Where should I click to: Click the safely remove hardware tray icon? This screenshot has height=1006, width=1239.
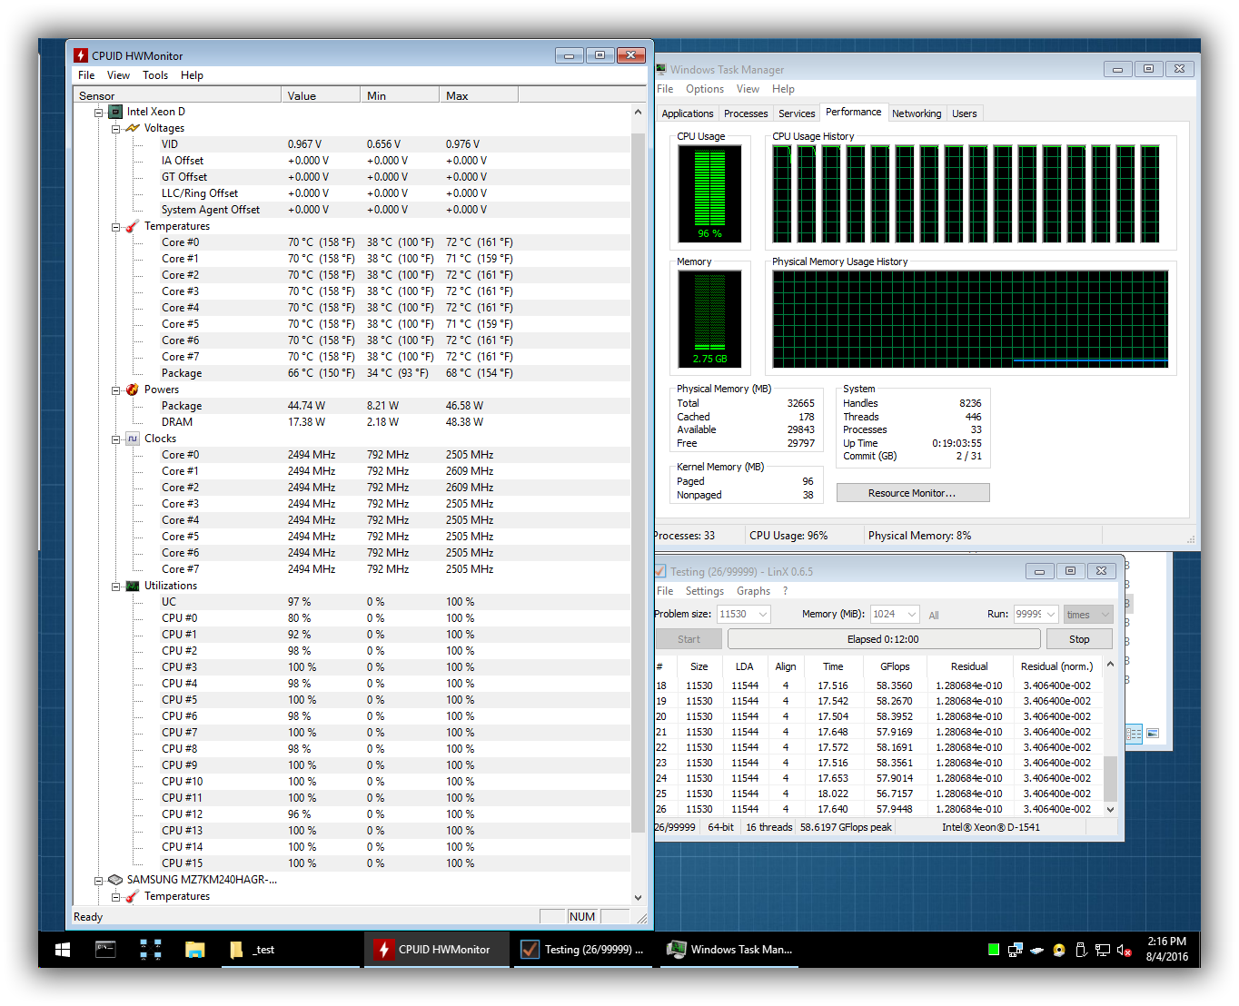coord(1081,950)
